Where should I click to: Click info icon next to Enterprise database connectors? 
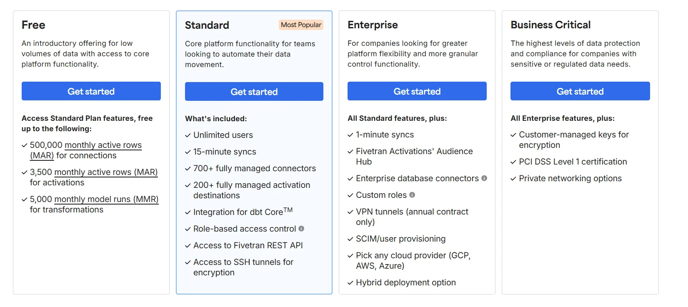pyautogui.click(x=484, y=178)
